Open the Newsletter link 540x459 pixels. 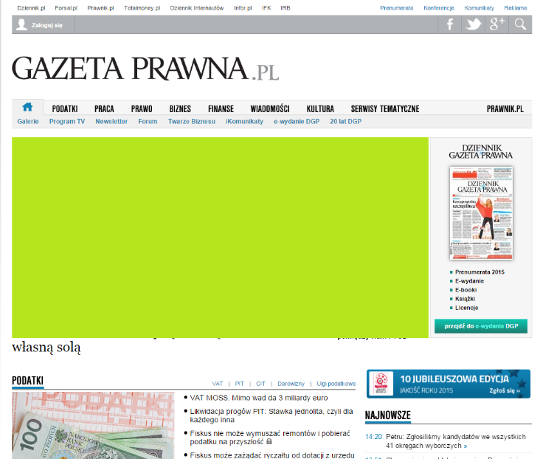[111, 121]
